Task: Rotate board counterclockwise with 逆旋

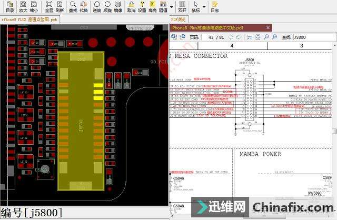Action: tap(97, 7)
